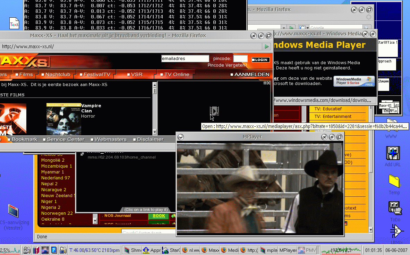The width and height of the screenshot is (410, 255).
Task: Switch to the Shm taskbar entry
Action: [x=132, y=250]
